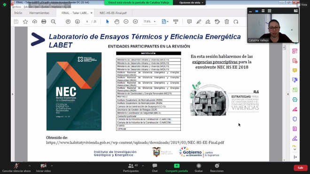The width and height of the screenshot is (310, 174).
Task: Click the Find text magnifier icon
Action: pyautogui.click(x=53, y=22)
